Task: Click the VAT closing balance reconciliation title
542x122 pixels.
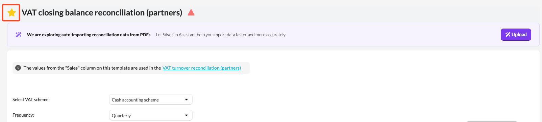Action: pos(102,13)
